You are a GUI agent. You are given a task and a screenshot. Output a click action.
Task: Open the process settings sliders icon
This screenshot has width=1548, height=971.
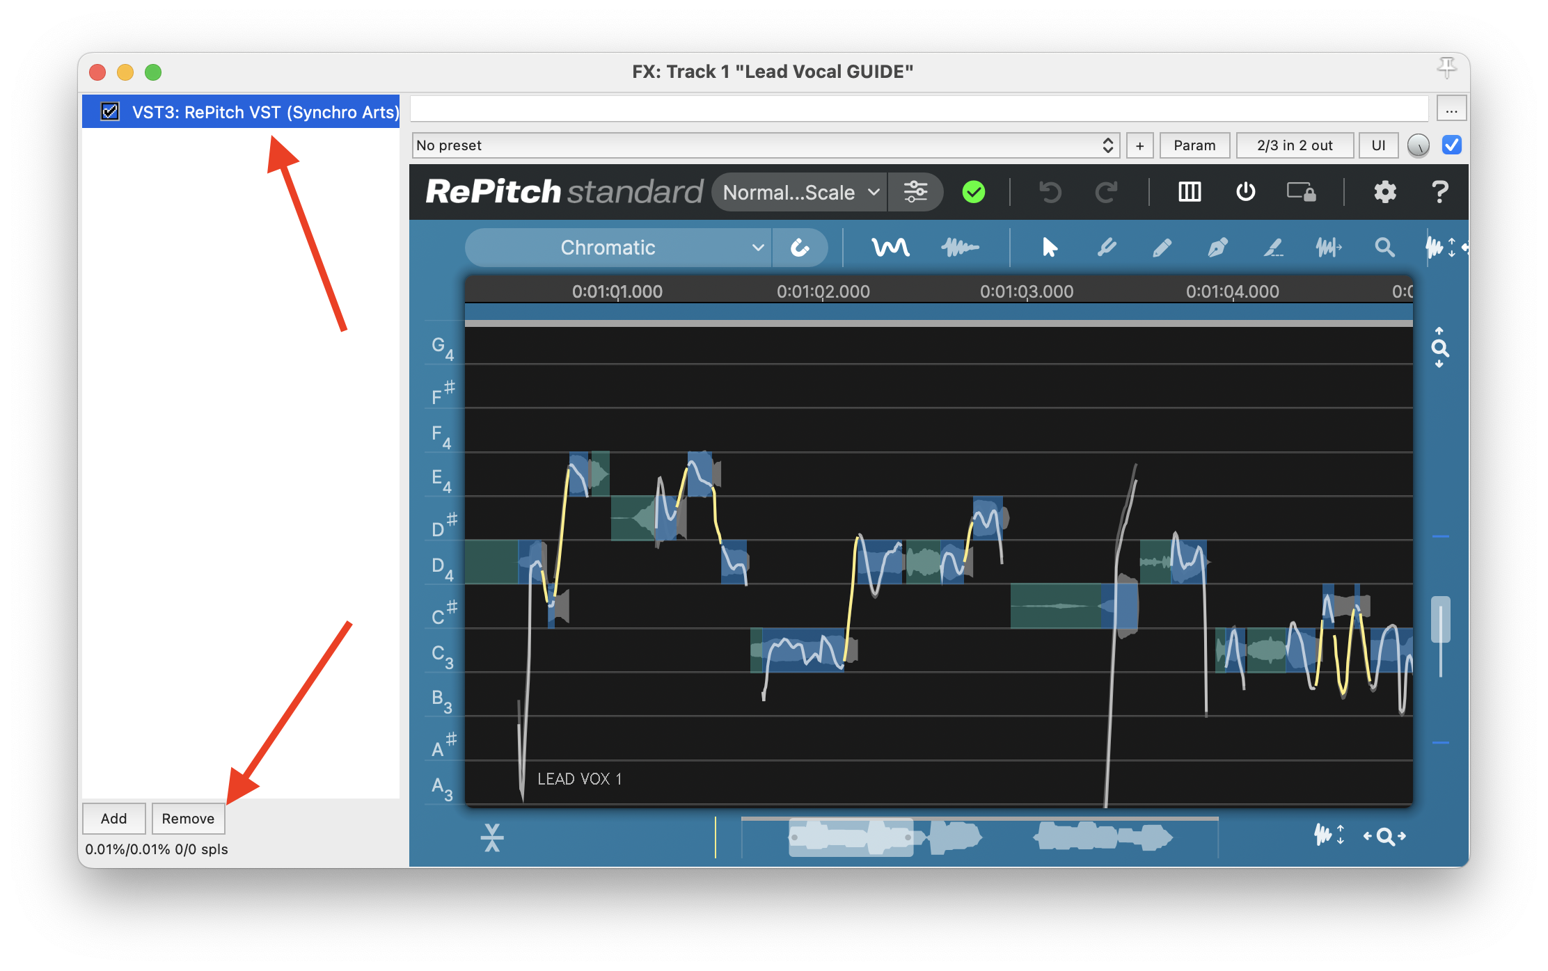(915, 192)
